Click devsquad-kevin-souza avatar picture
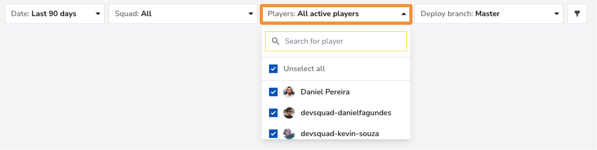 click(289, 134)
